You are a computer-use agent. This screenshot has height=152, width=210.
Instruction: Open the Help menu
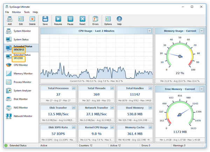coord(35,12)
